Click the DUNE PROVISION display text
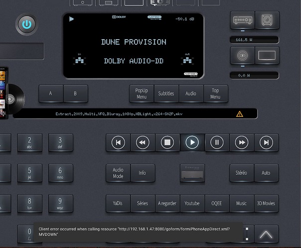Viewport: 301px width, 248px height. point(134,42)
